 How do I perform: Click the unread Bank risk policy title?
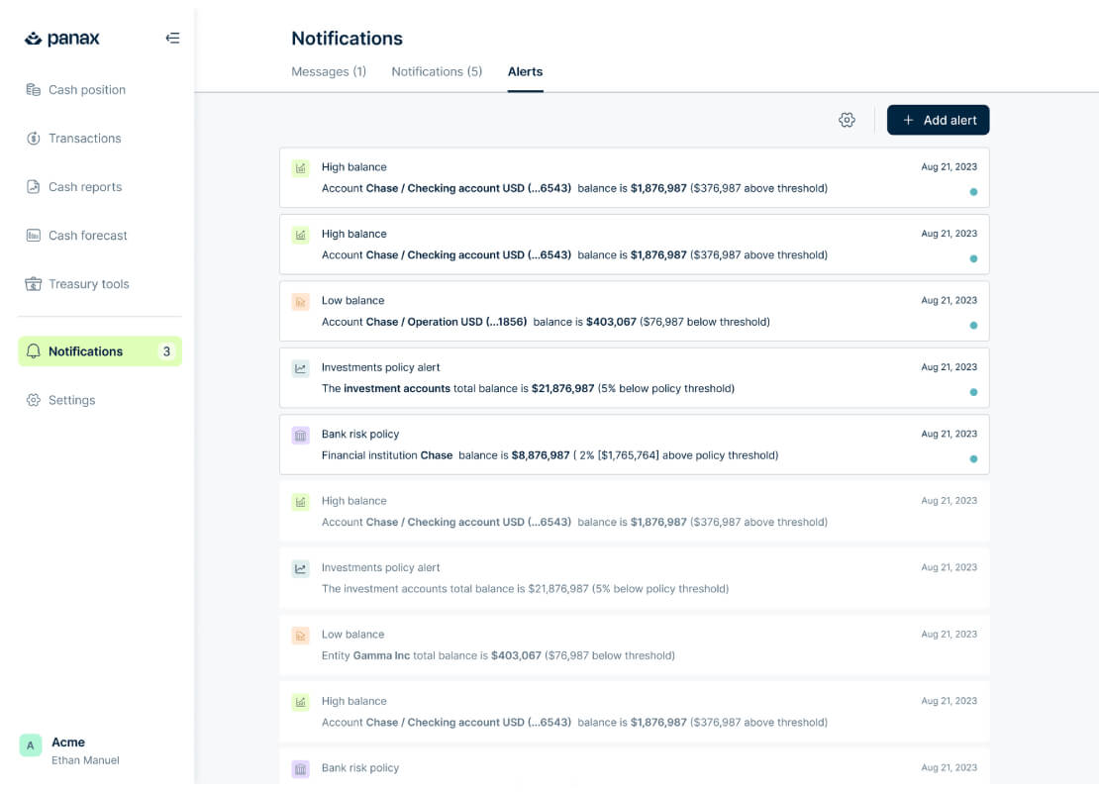360,434
